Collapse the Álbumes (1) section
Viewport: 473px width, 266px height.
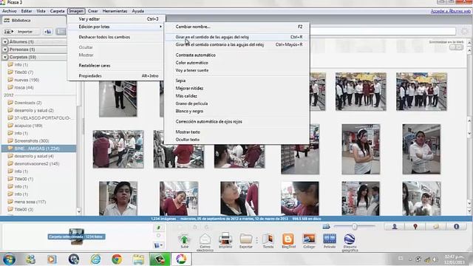click(x=5, y=41)
